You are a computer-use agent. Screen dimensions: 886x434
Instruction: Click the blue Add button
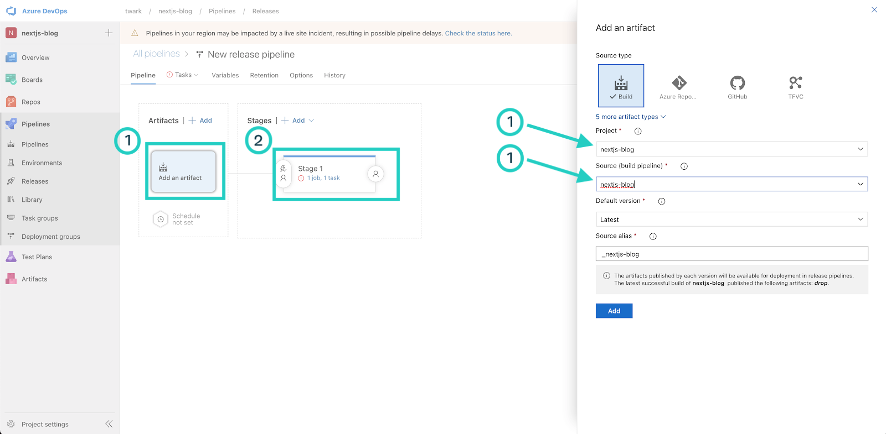614,311
